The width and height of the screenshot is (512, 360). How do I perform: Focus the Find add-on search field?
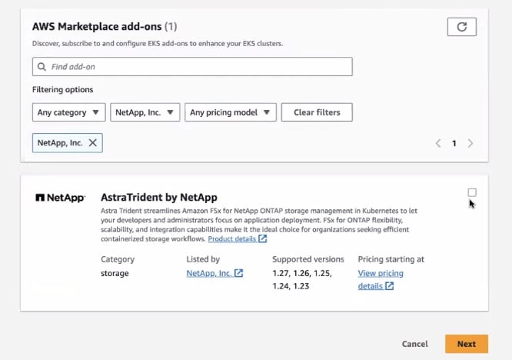(196, 67)
